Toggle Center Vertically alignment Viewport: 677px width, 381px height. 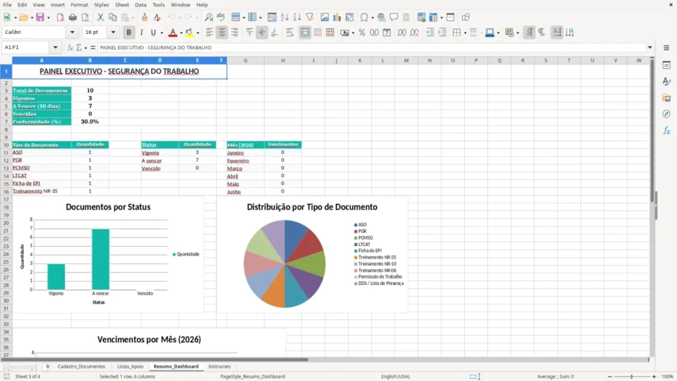262,32
